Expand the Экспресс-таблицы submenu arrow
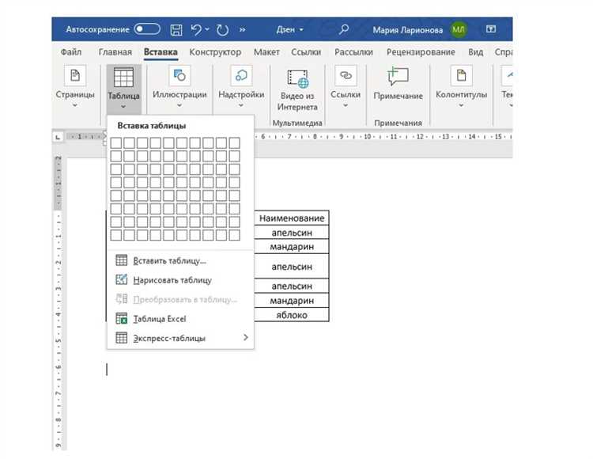This screenshot has width=593, height=459. [246, 337]
